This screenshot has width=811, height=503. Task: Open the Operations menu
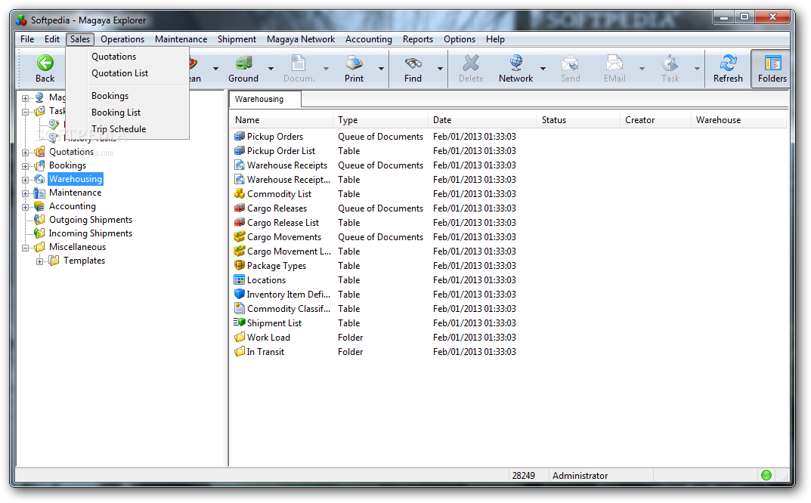(x=122, y=39)
